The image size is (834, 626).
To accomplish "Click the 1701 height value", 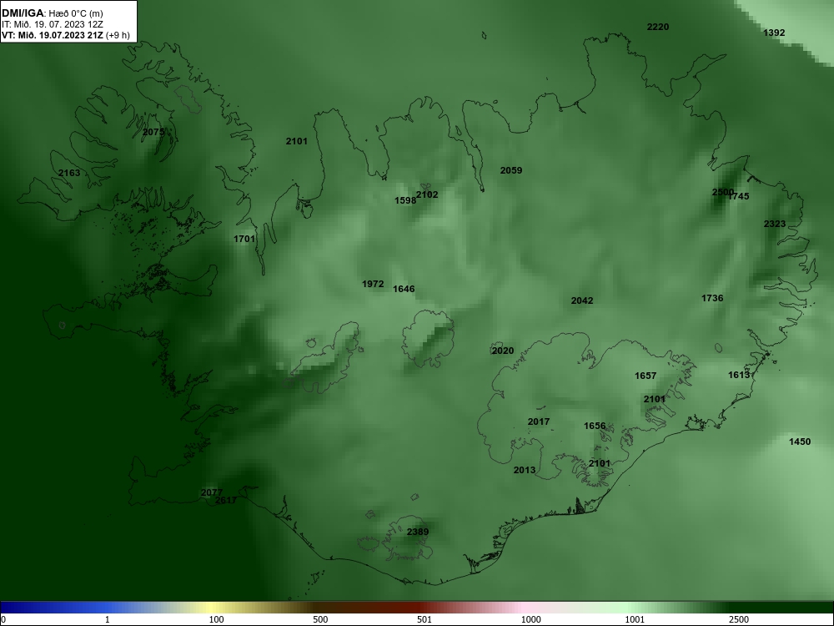I will (x=244, y=239).
